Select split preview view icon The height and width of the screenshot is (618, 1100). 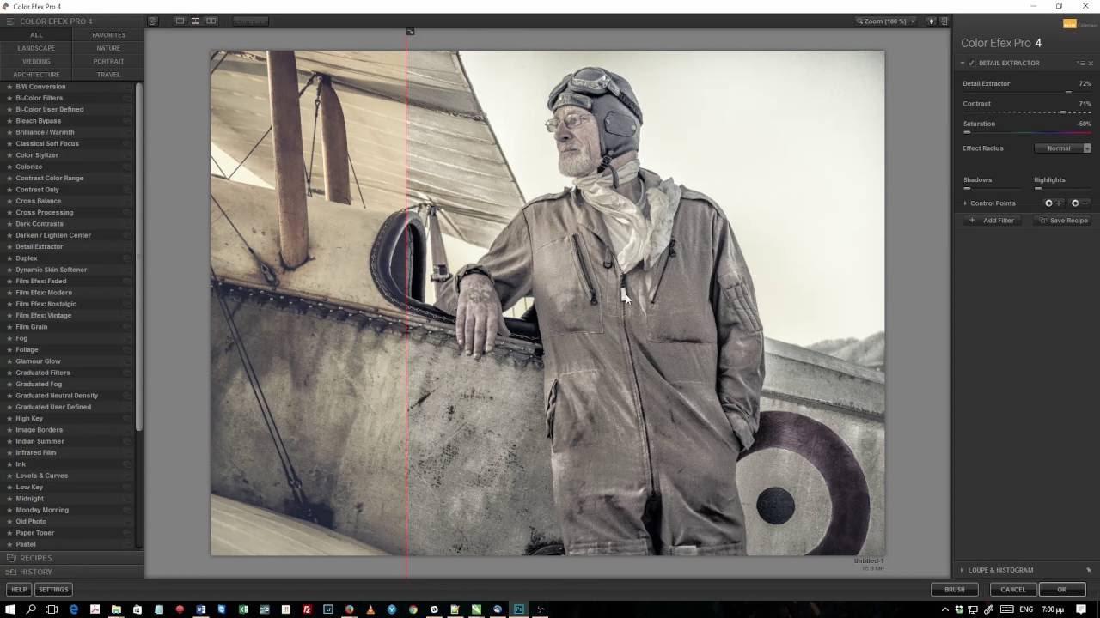click(195, 21)
